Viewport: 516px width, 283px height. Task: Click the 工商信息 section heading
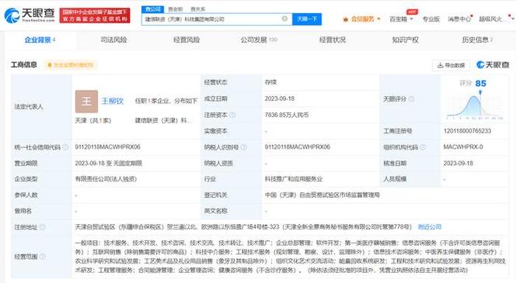pyautogui.click(x=24, y=64)
